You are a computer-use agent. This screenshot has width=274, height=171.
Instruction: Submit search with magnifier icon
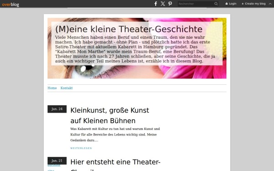(216, 4)
